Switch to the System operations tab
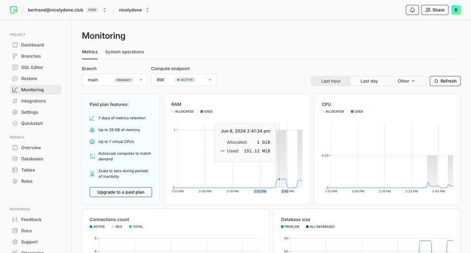The image size is (471, 253). pos(125,52)
